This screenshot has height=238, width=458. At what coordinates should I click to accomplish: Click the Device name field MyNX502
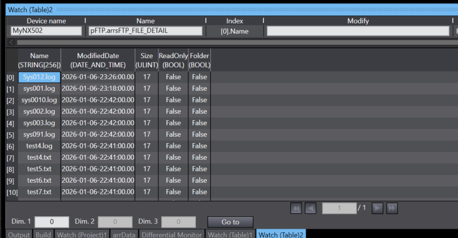pyautogui.click(x=46, y=31)
